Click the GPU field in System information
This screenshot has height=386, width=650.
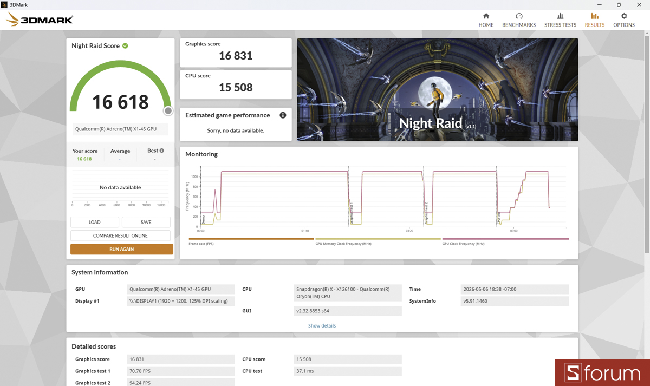click(x=181, y=289)
